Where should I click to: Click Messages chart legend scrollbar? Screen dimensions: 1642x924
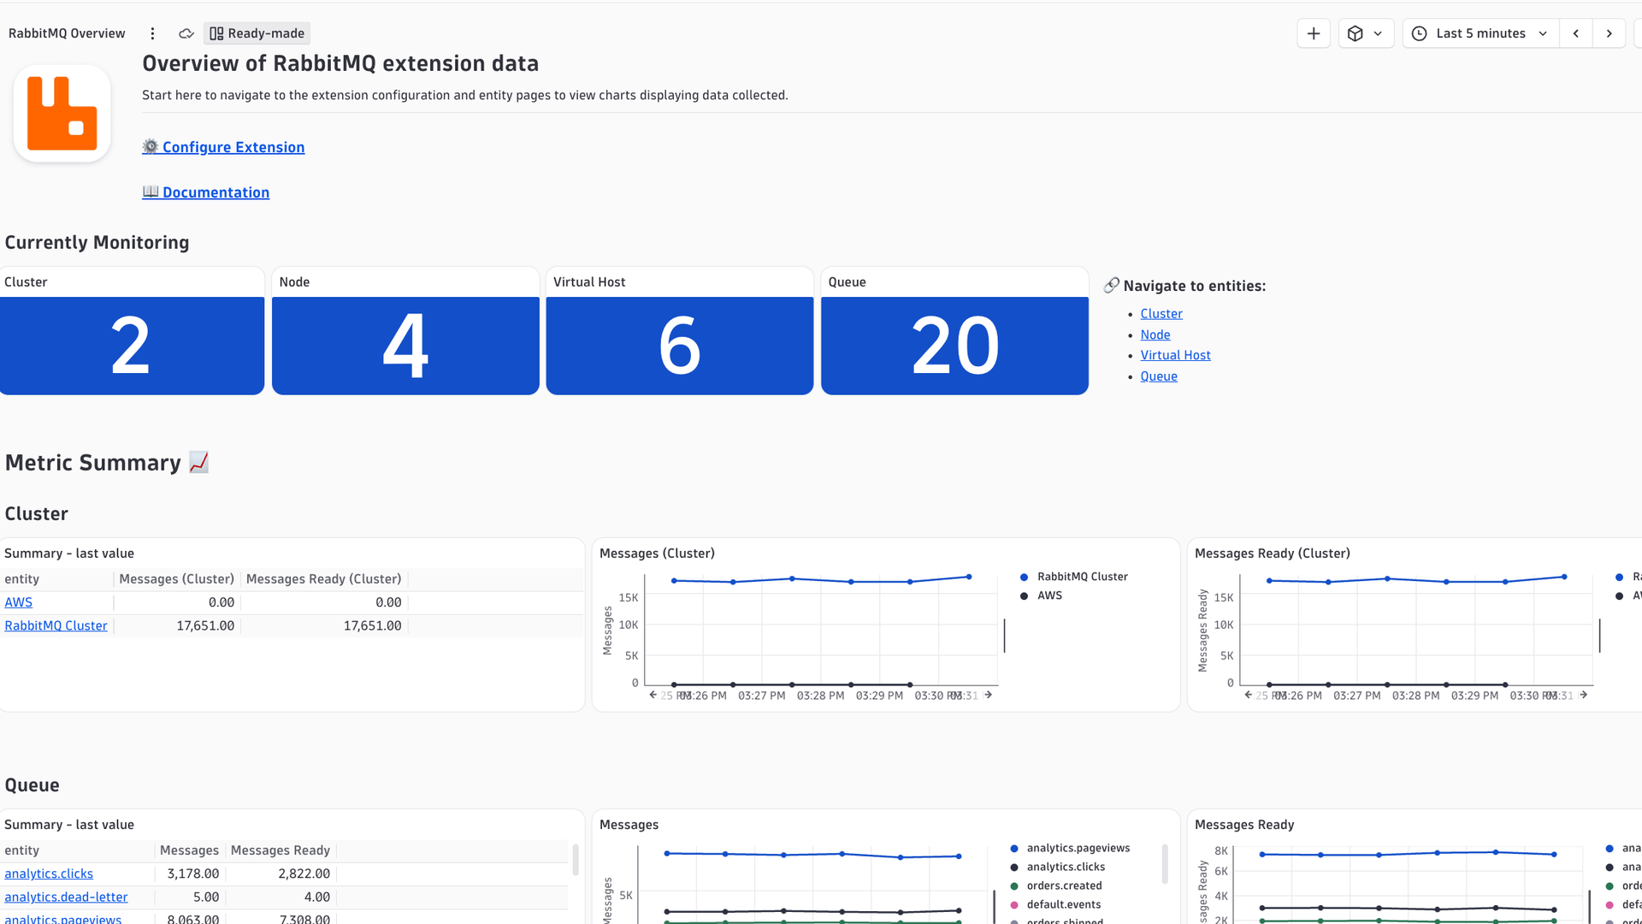pos(1165,864)
